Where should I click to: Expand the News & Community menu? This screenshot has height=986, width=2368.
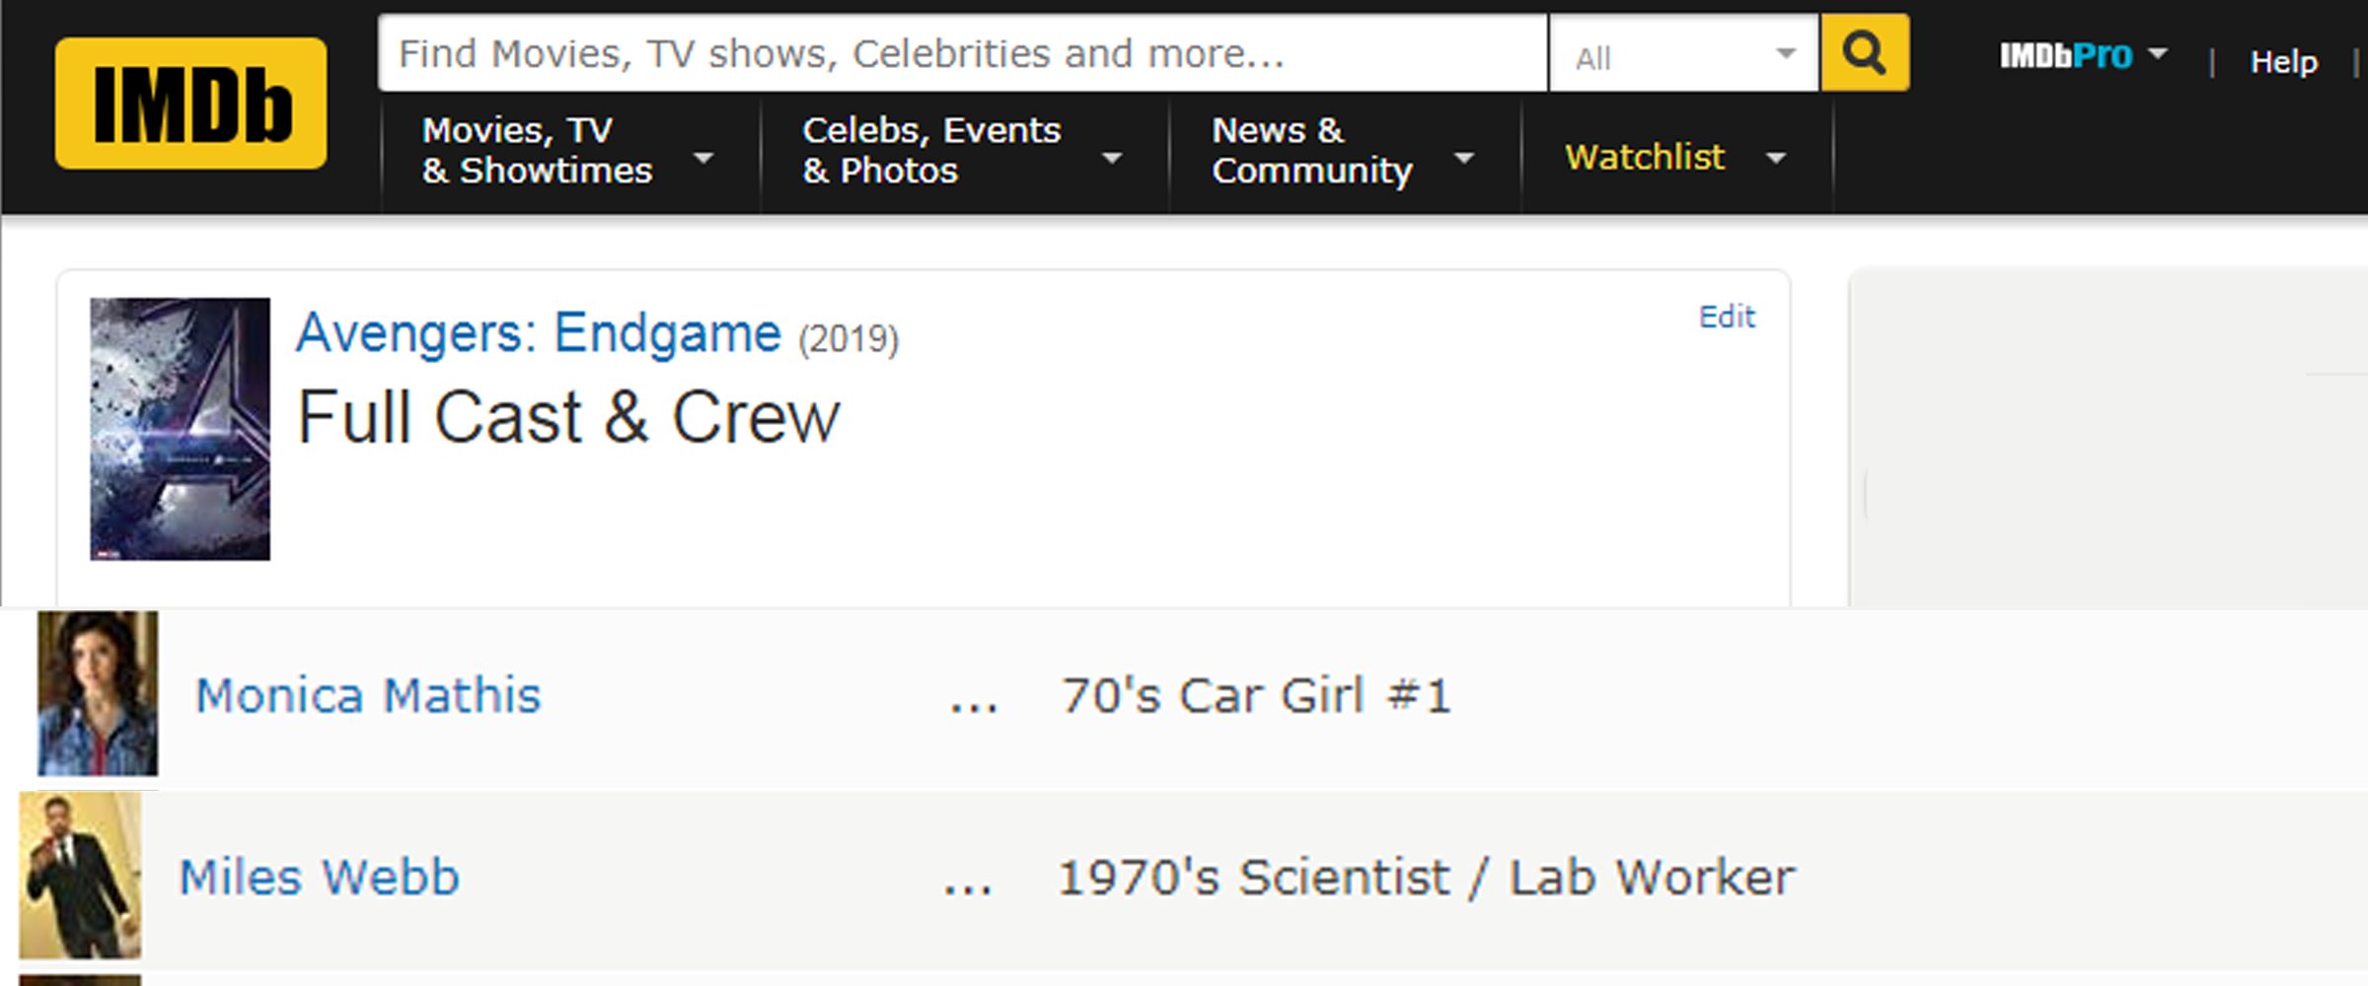point(1342,151)
